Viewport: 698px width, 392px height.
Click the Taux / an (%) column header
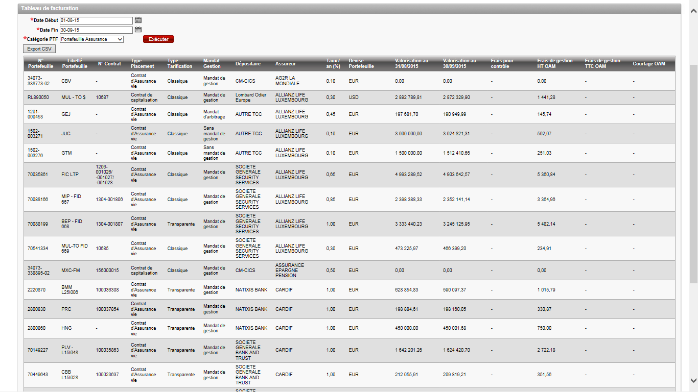333,63
